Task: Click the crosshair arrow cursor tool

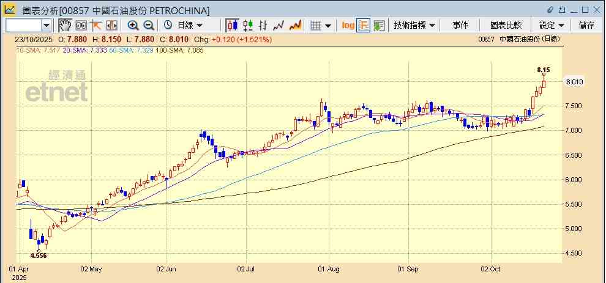Action: [96, 25]
